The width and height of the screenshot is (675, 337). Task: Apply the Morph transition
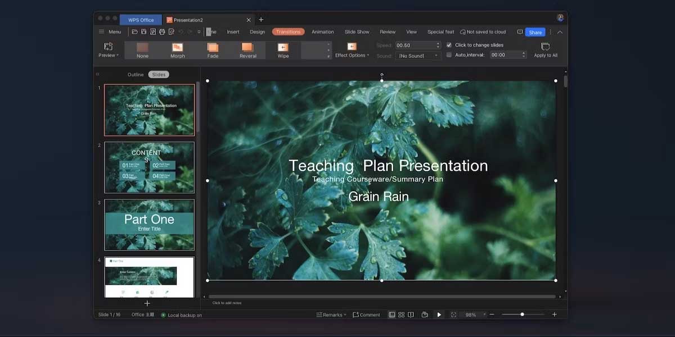(178, 49)
